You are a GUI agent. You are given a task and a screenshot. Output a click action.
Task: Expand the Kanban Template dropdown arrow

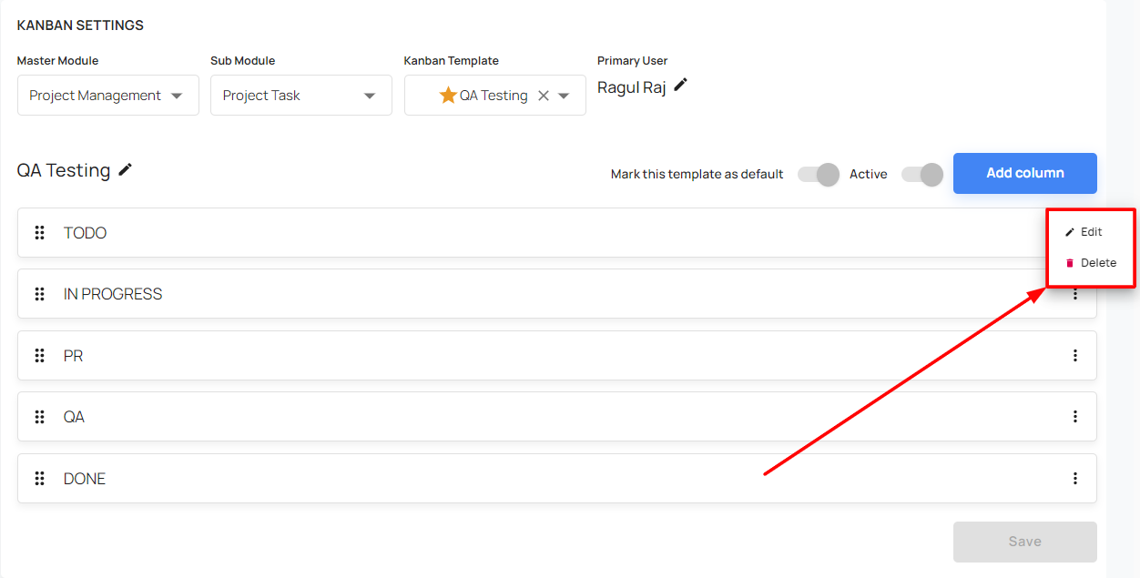[x=564, y=96]
